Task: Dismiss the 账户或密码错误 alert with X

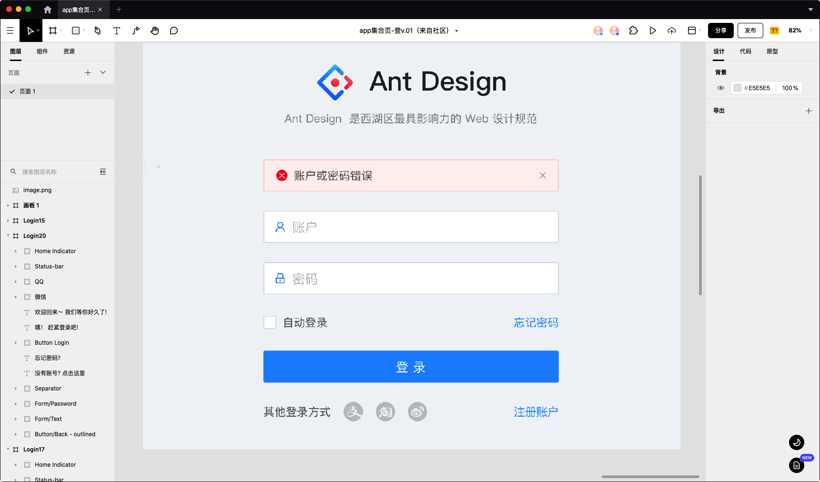Action: (543, 175)
